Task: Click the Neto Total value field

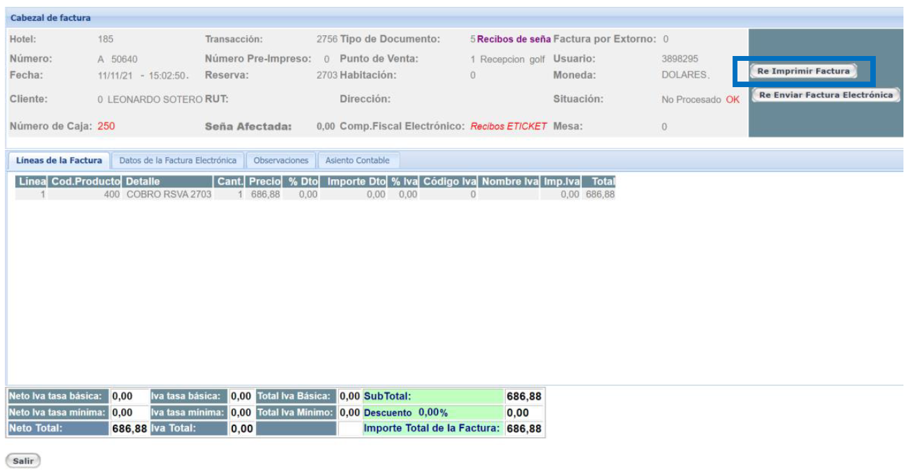Action: [129, 429]
